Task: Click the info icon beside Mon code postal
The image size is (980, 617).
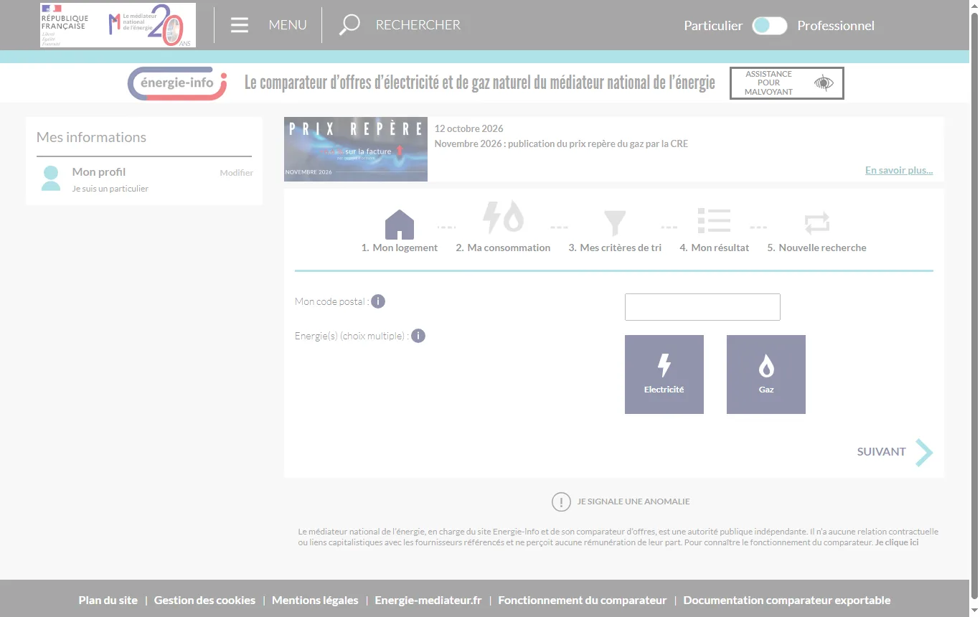Action: click(x=378, y=301)
